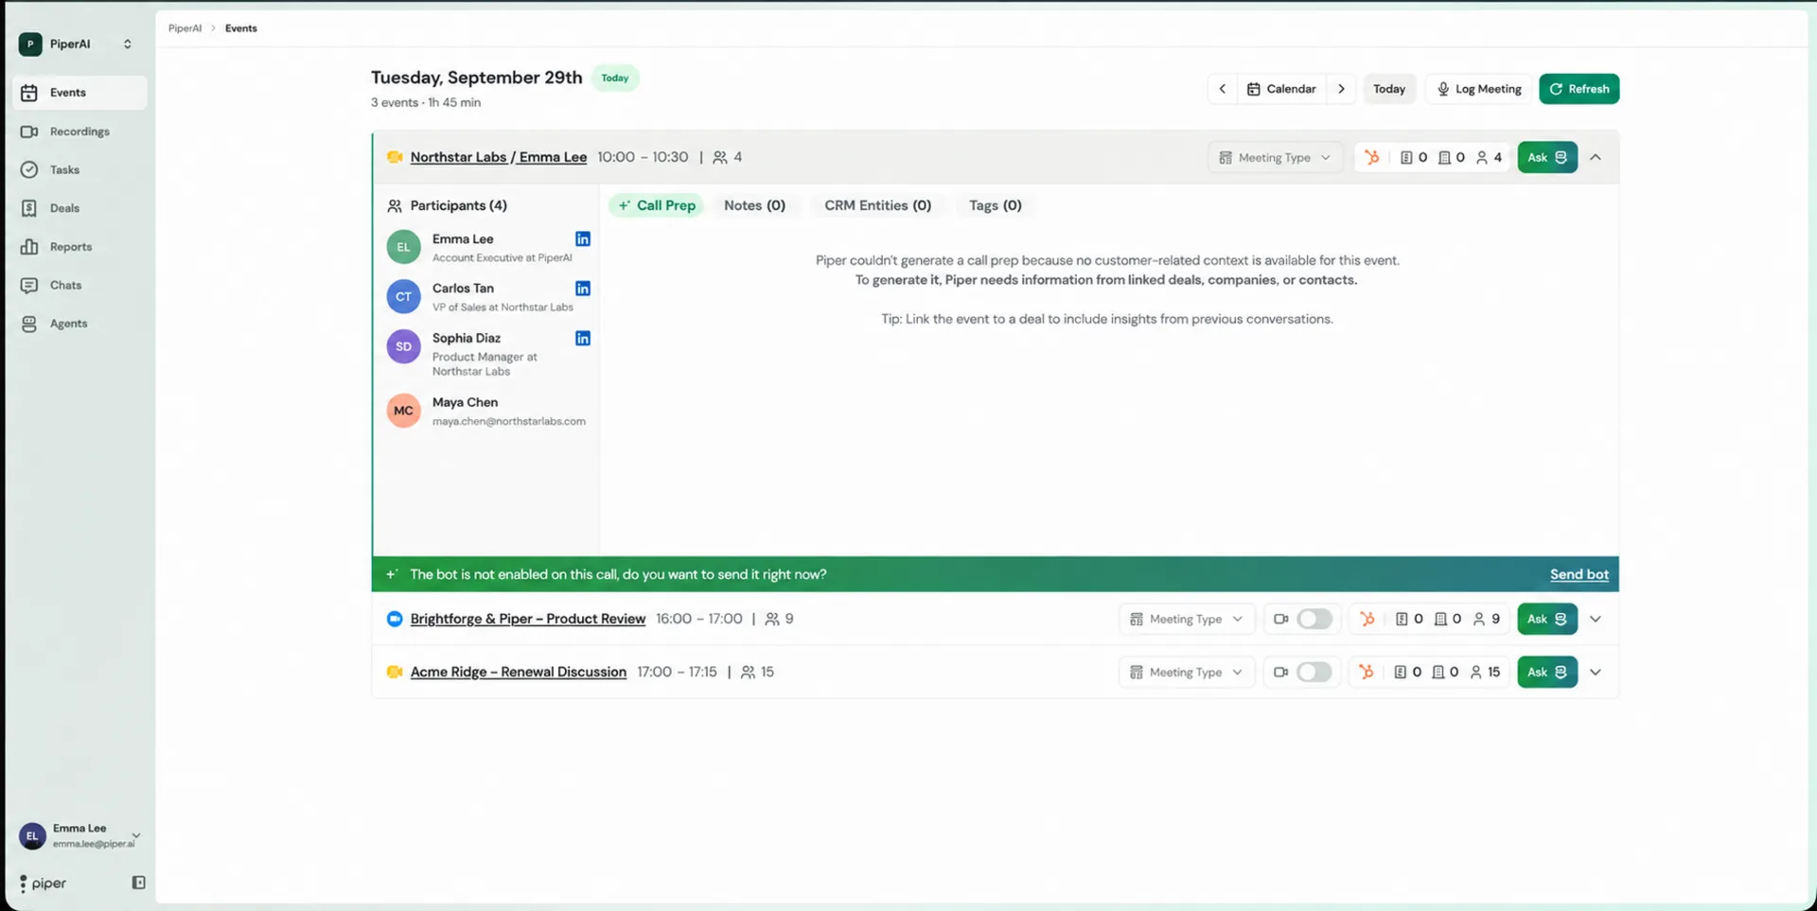
Task: Go to Tasks in the sidebar
Action: [x=79, y=170]
